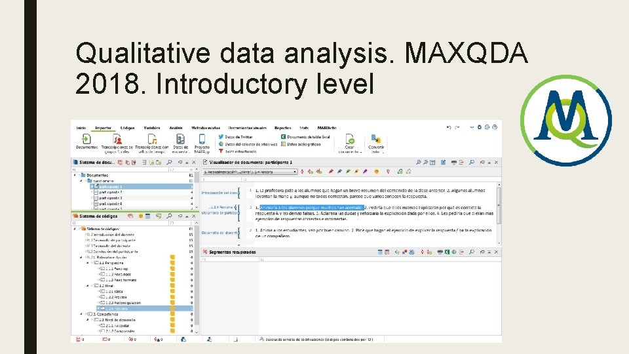Click the Excel export icon in Segmentos recuperados

(x=447, y=252)
